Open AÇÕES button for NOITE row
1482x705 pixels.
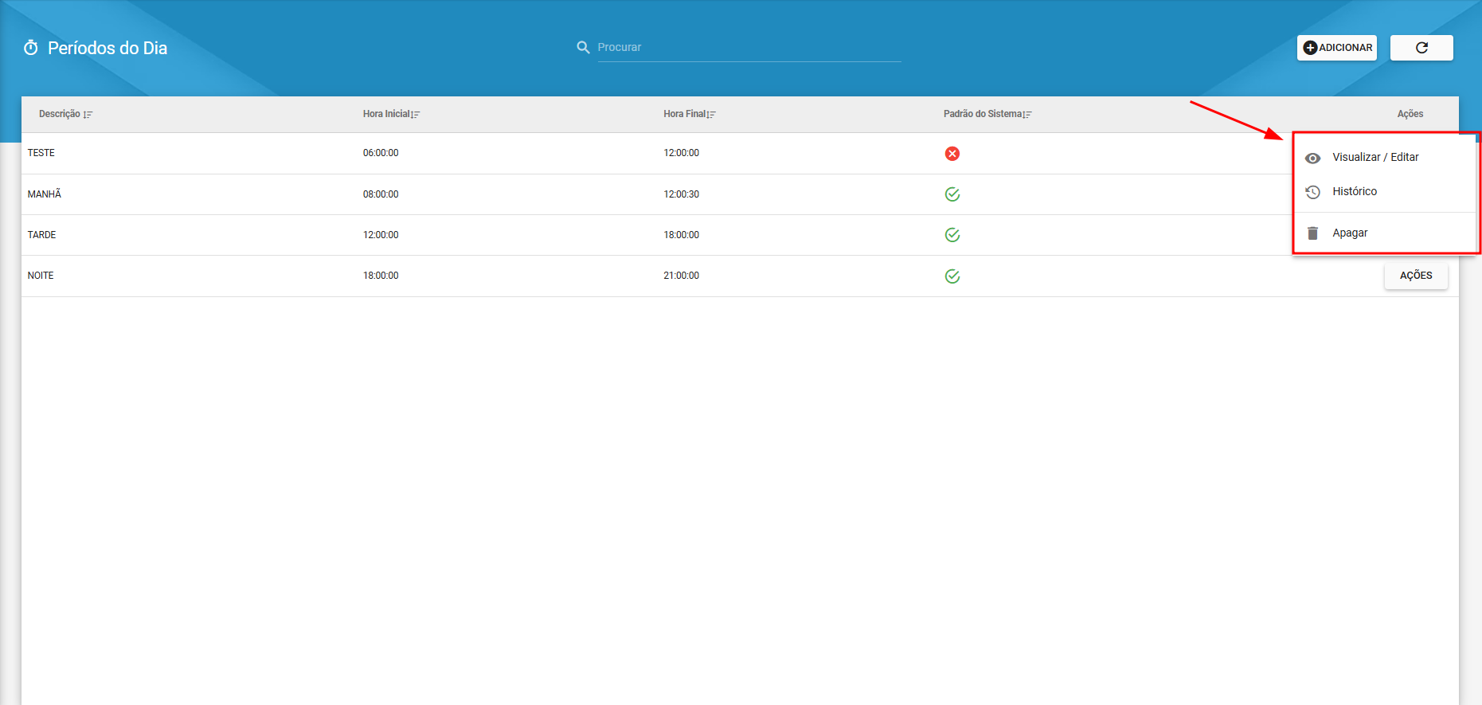(x=1416, y=276)
